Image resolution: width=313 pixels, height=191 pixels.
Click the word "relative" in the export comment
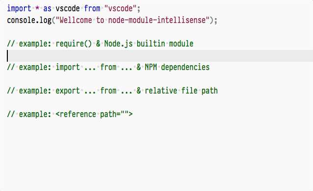coord(161,91)
